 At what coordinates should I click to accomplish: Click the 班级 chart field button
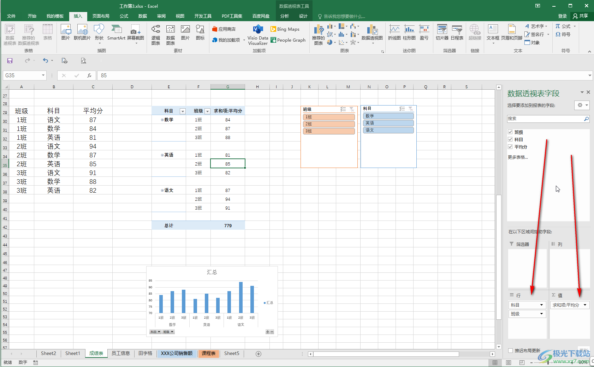[x=168, y=332]
